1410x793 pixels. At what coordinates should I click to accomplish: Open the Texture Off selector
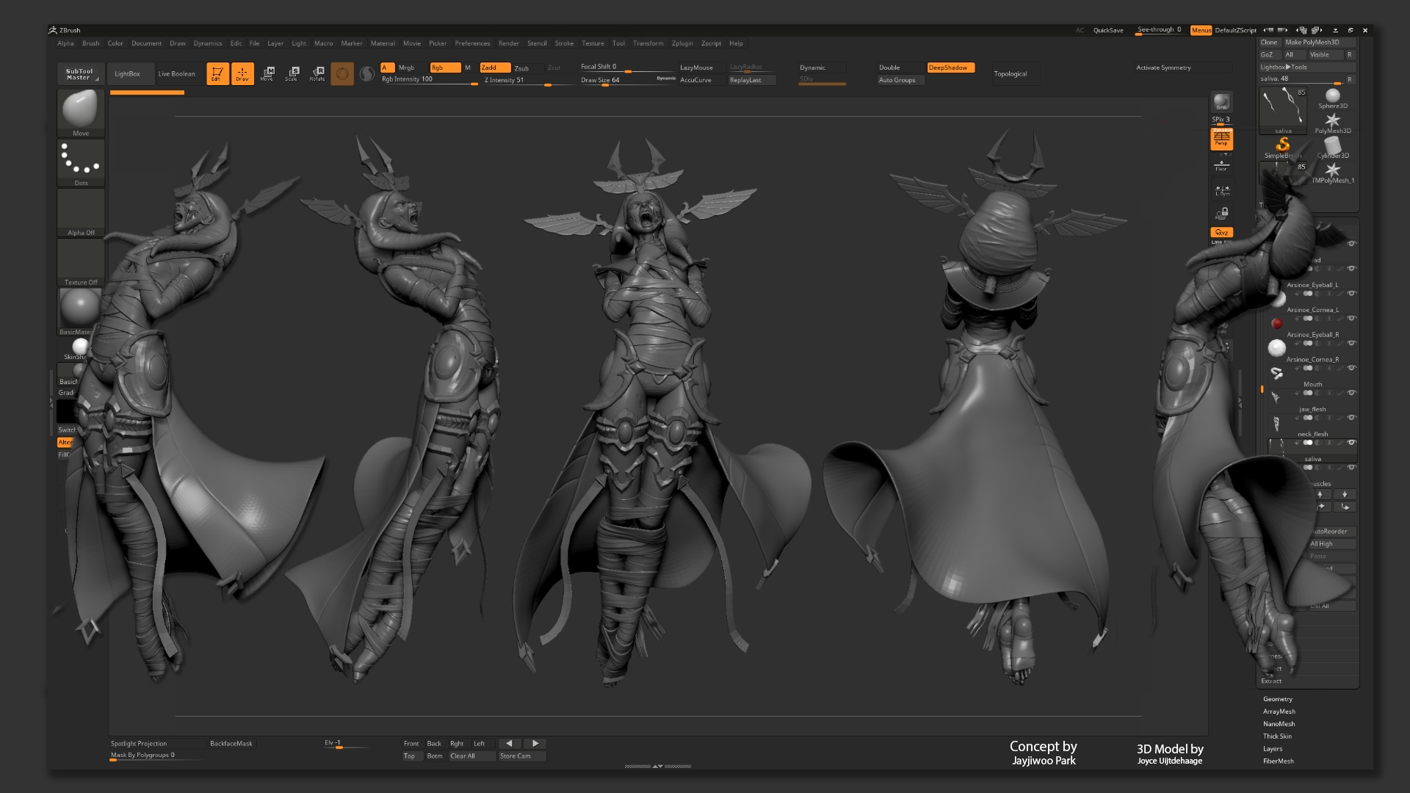pyautogui.click(x=81, y=262)
